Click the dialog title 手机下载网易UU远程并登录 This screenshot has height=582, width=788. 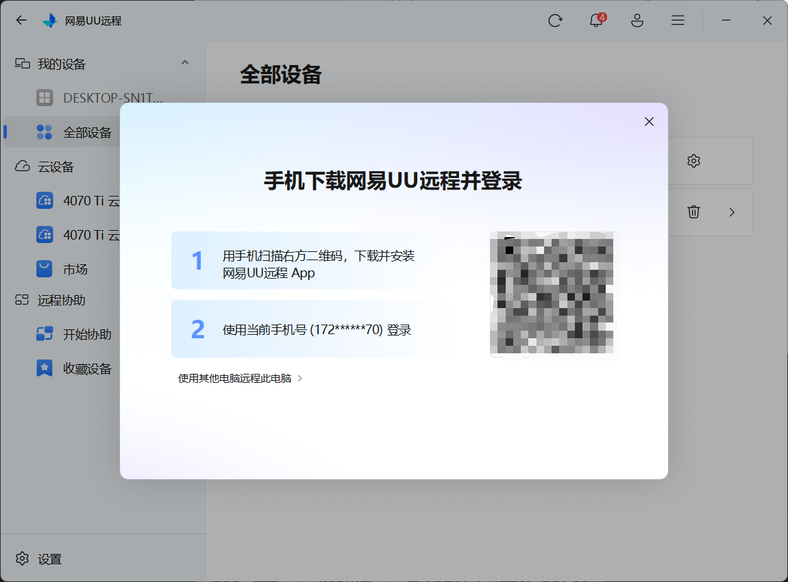(x=393, y=181)
